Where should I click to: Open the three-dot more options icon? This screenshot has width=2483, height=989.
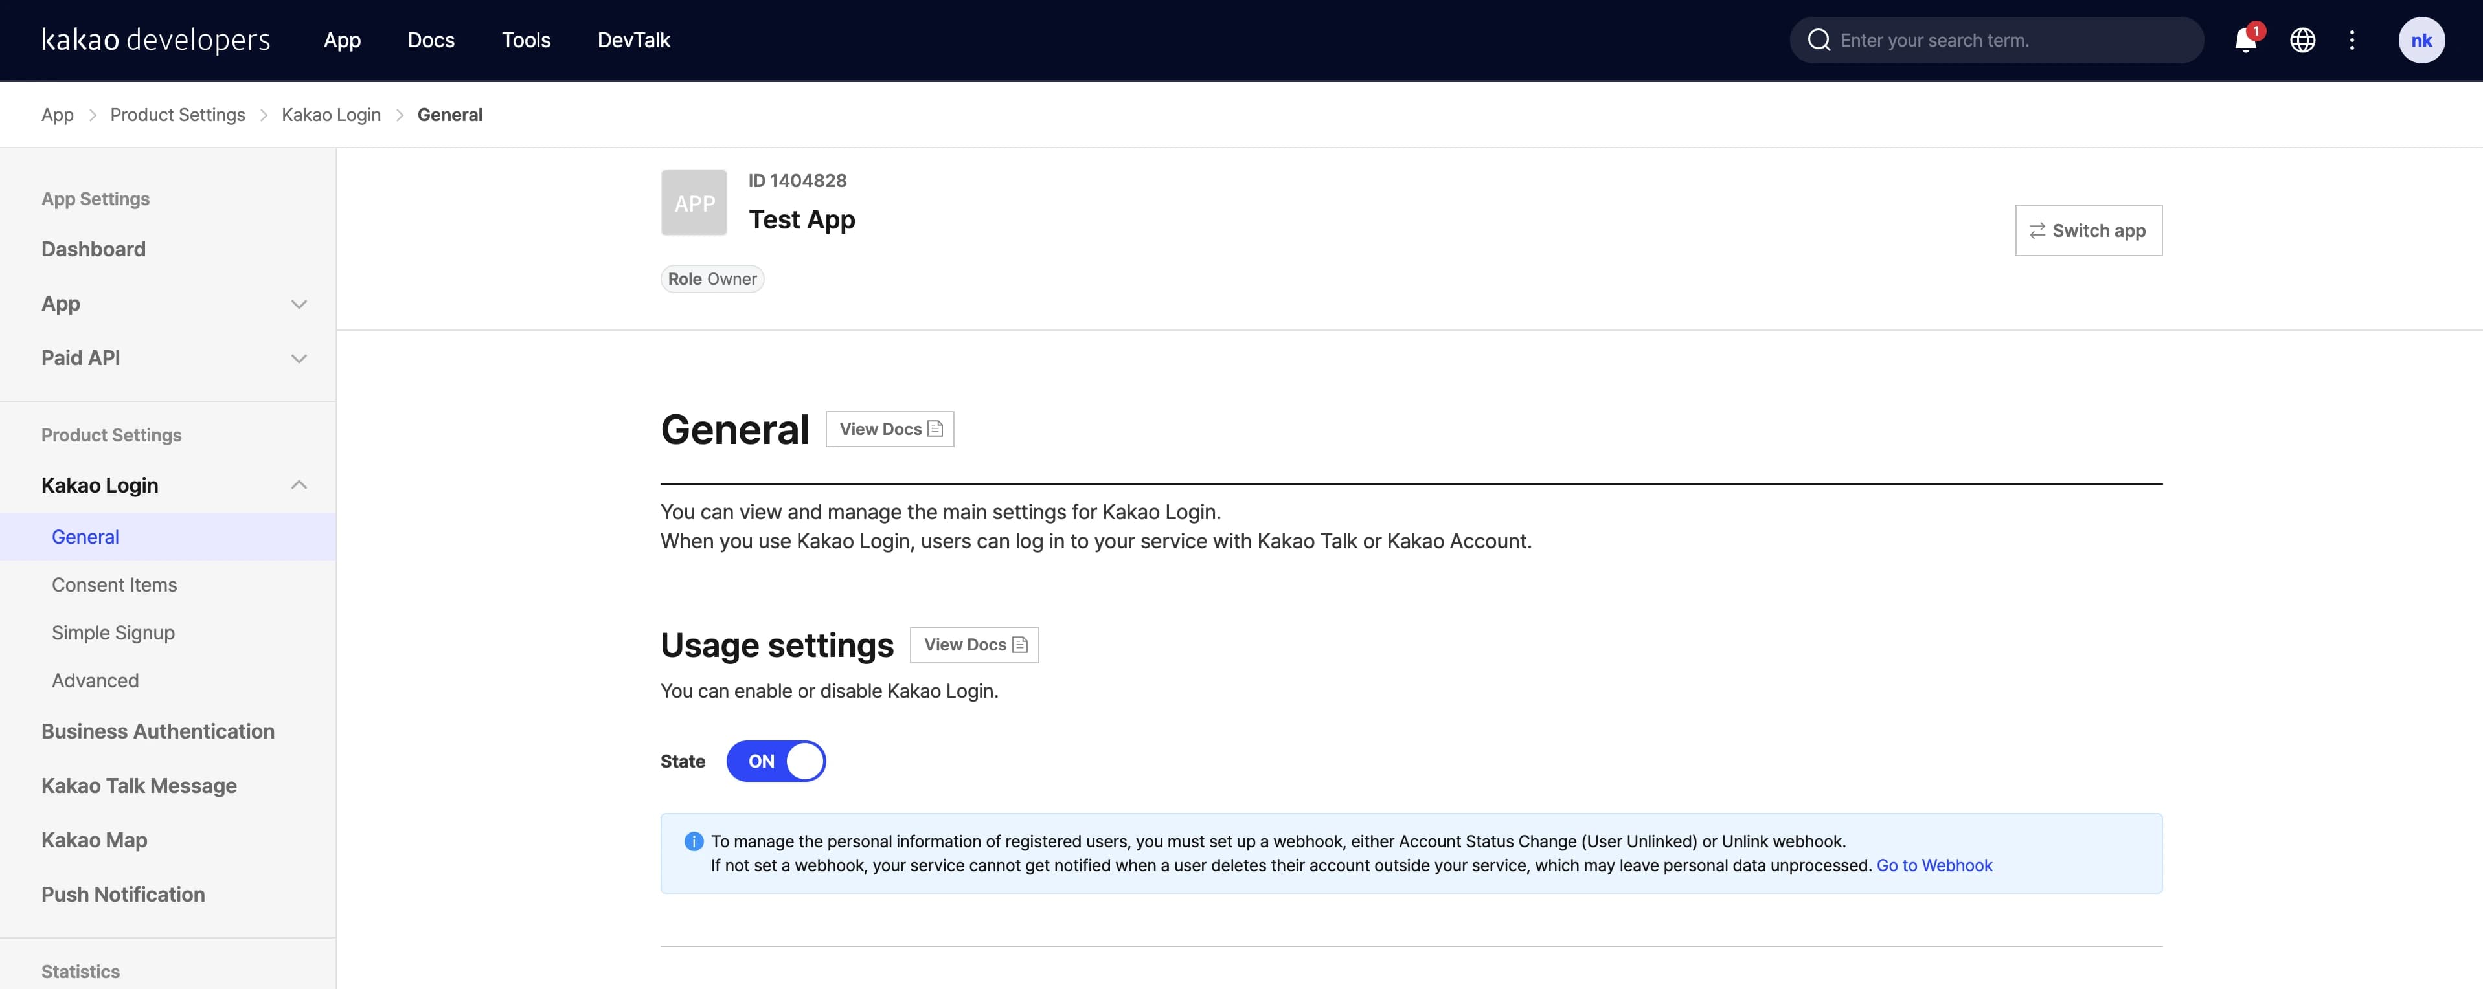click(2352, 40)
